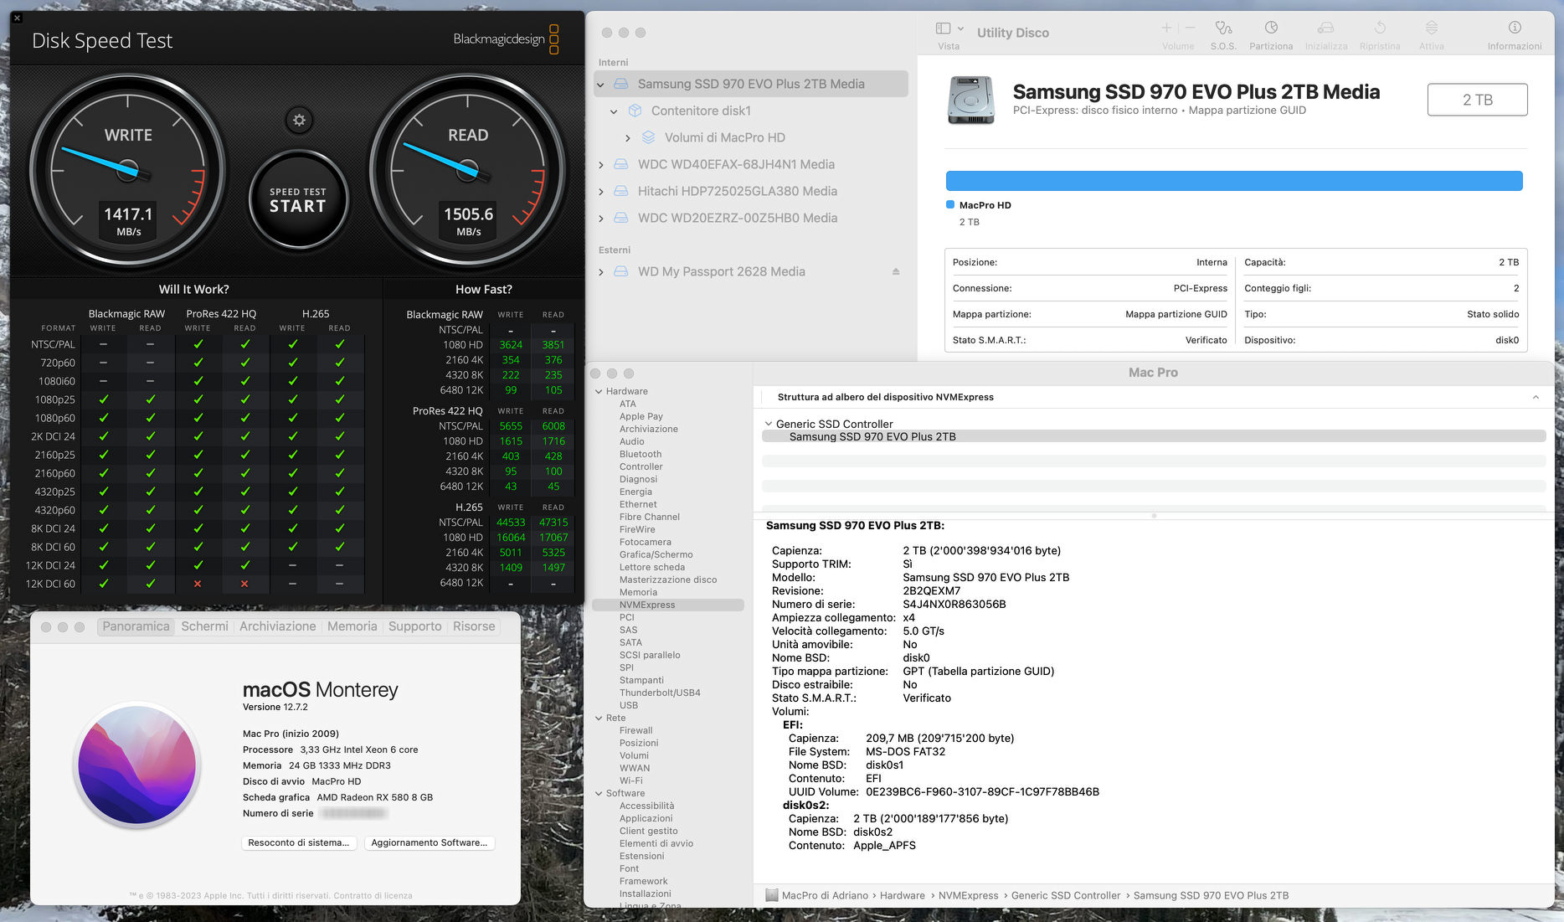Open the Informazioni info icon
The width and height of the screenshot is (1564, 922).
(1514, 29)
